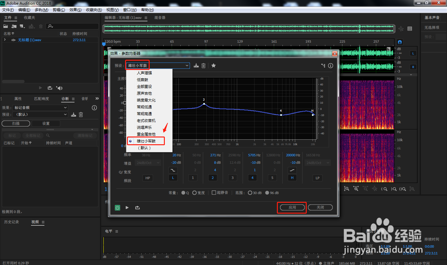447x265 pixels.
Task: Open LP slope 24dB/Oct dropdown
Action: tap(318, 163)
